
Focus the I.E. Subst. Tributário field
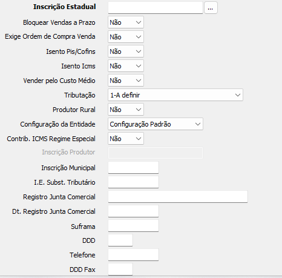point(133,182)
